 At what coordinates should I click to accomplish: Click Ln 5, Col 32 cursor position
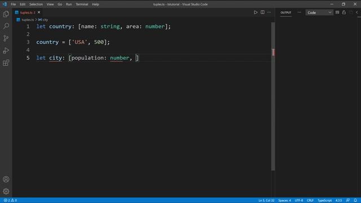[x=266, y=200]
